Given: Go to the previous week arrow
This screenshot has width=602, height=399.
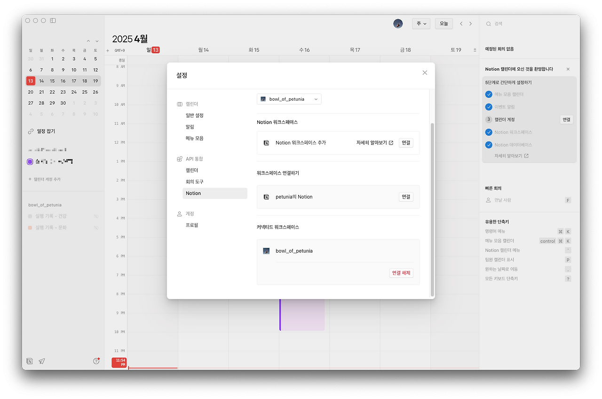Looking at the screenshot, I should pos(461,24).
